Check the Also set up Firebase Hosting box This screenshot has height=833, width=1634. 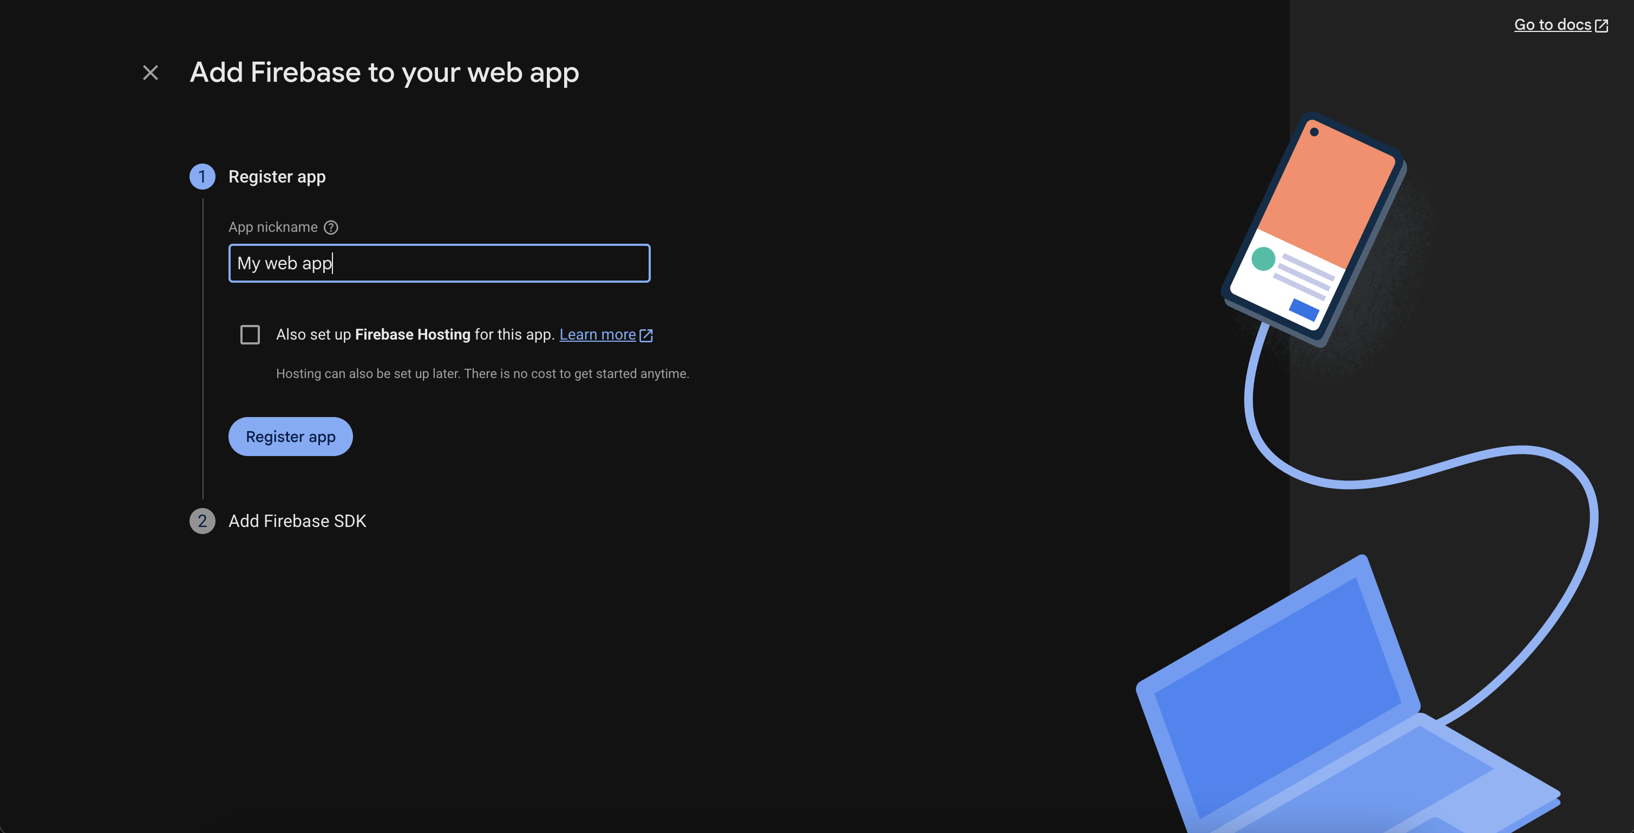[250, 334]
